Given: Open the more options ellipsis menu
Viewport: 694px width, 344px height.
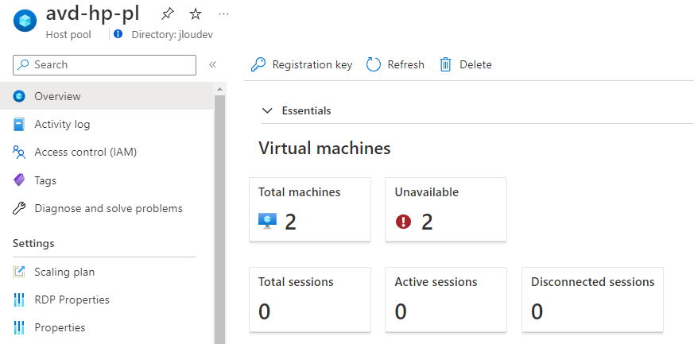Looking at the screenshot, I should pyautogui.click(x=224, y=14).
